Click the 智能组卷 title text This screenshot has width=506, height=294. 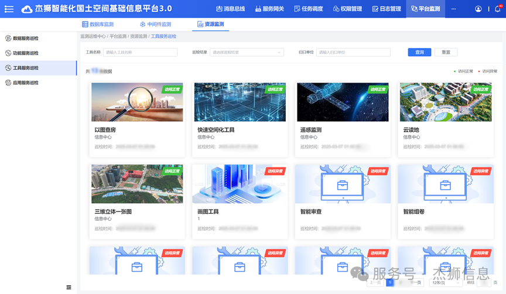(413, 211)
